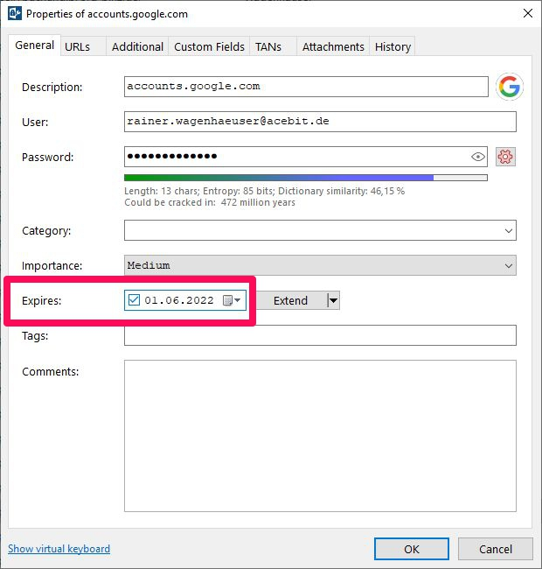
Task: Open the Importance Medium dropdown
Action: (x=320, y=265)
